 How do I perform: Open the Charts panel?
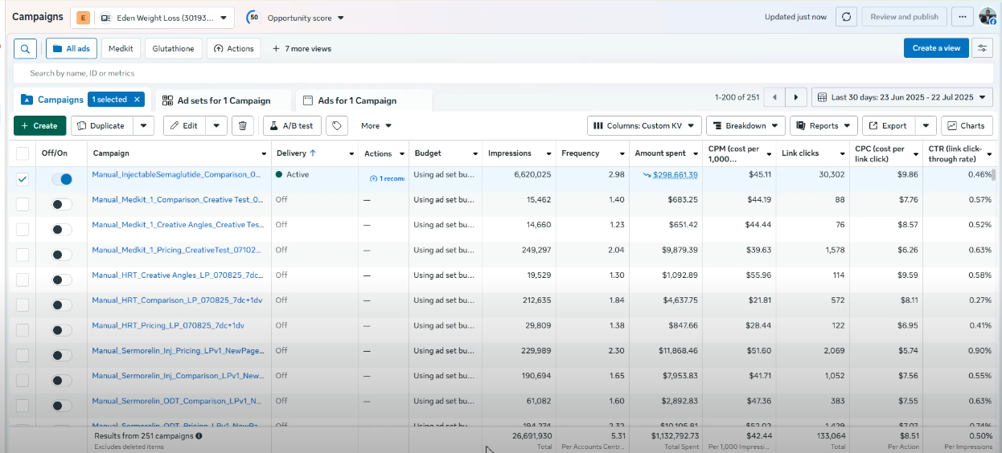click(967, 126)
